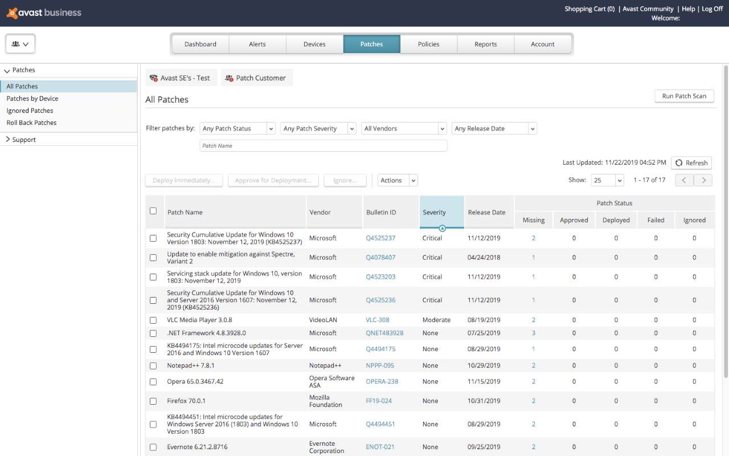Open the All Vendors dropdown

404,129
